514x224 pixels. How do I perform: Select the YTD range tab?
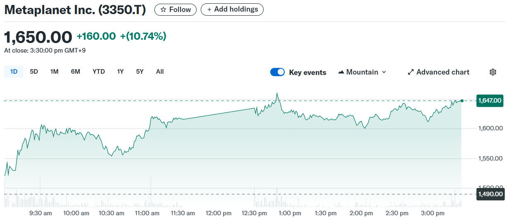[x=98, y=72]
